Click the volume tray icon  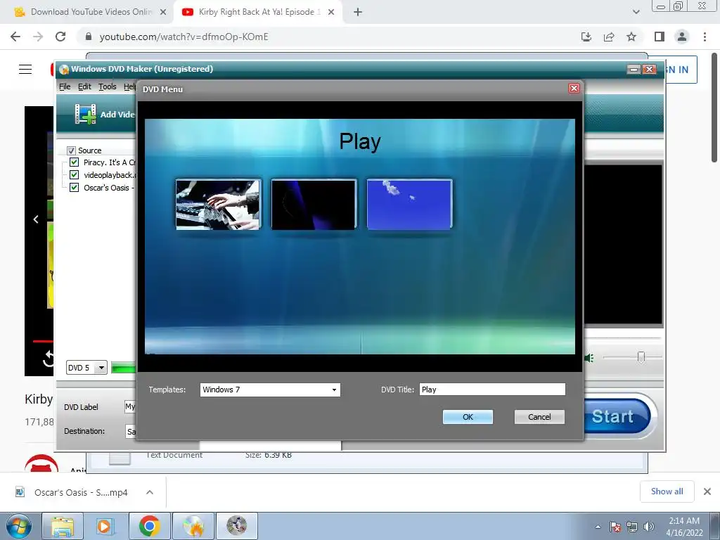point(649,527)
